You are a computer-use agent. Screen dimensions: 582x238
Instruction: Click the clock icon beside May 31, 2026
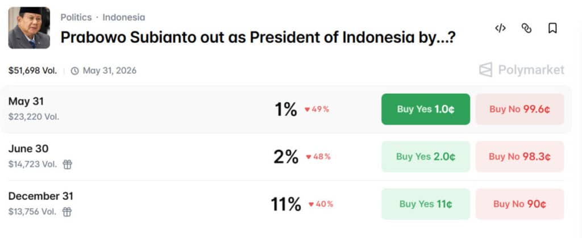[74, 71]
